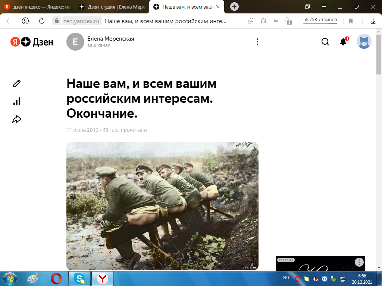Click the muted volume tray icon
Screen dimensions: 382x286
(x=316, y=279)
